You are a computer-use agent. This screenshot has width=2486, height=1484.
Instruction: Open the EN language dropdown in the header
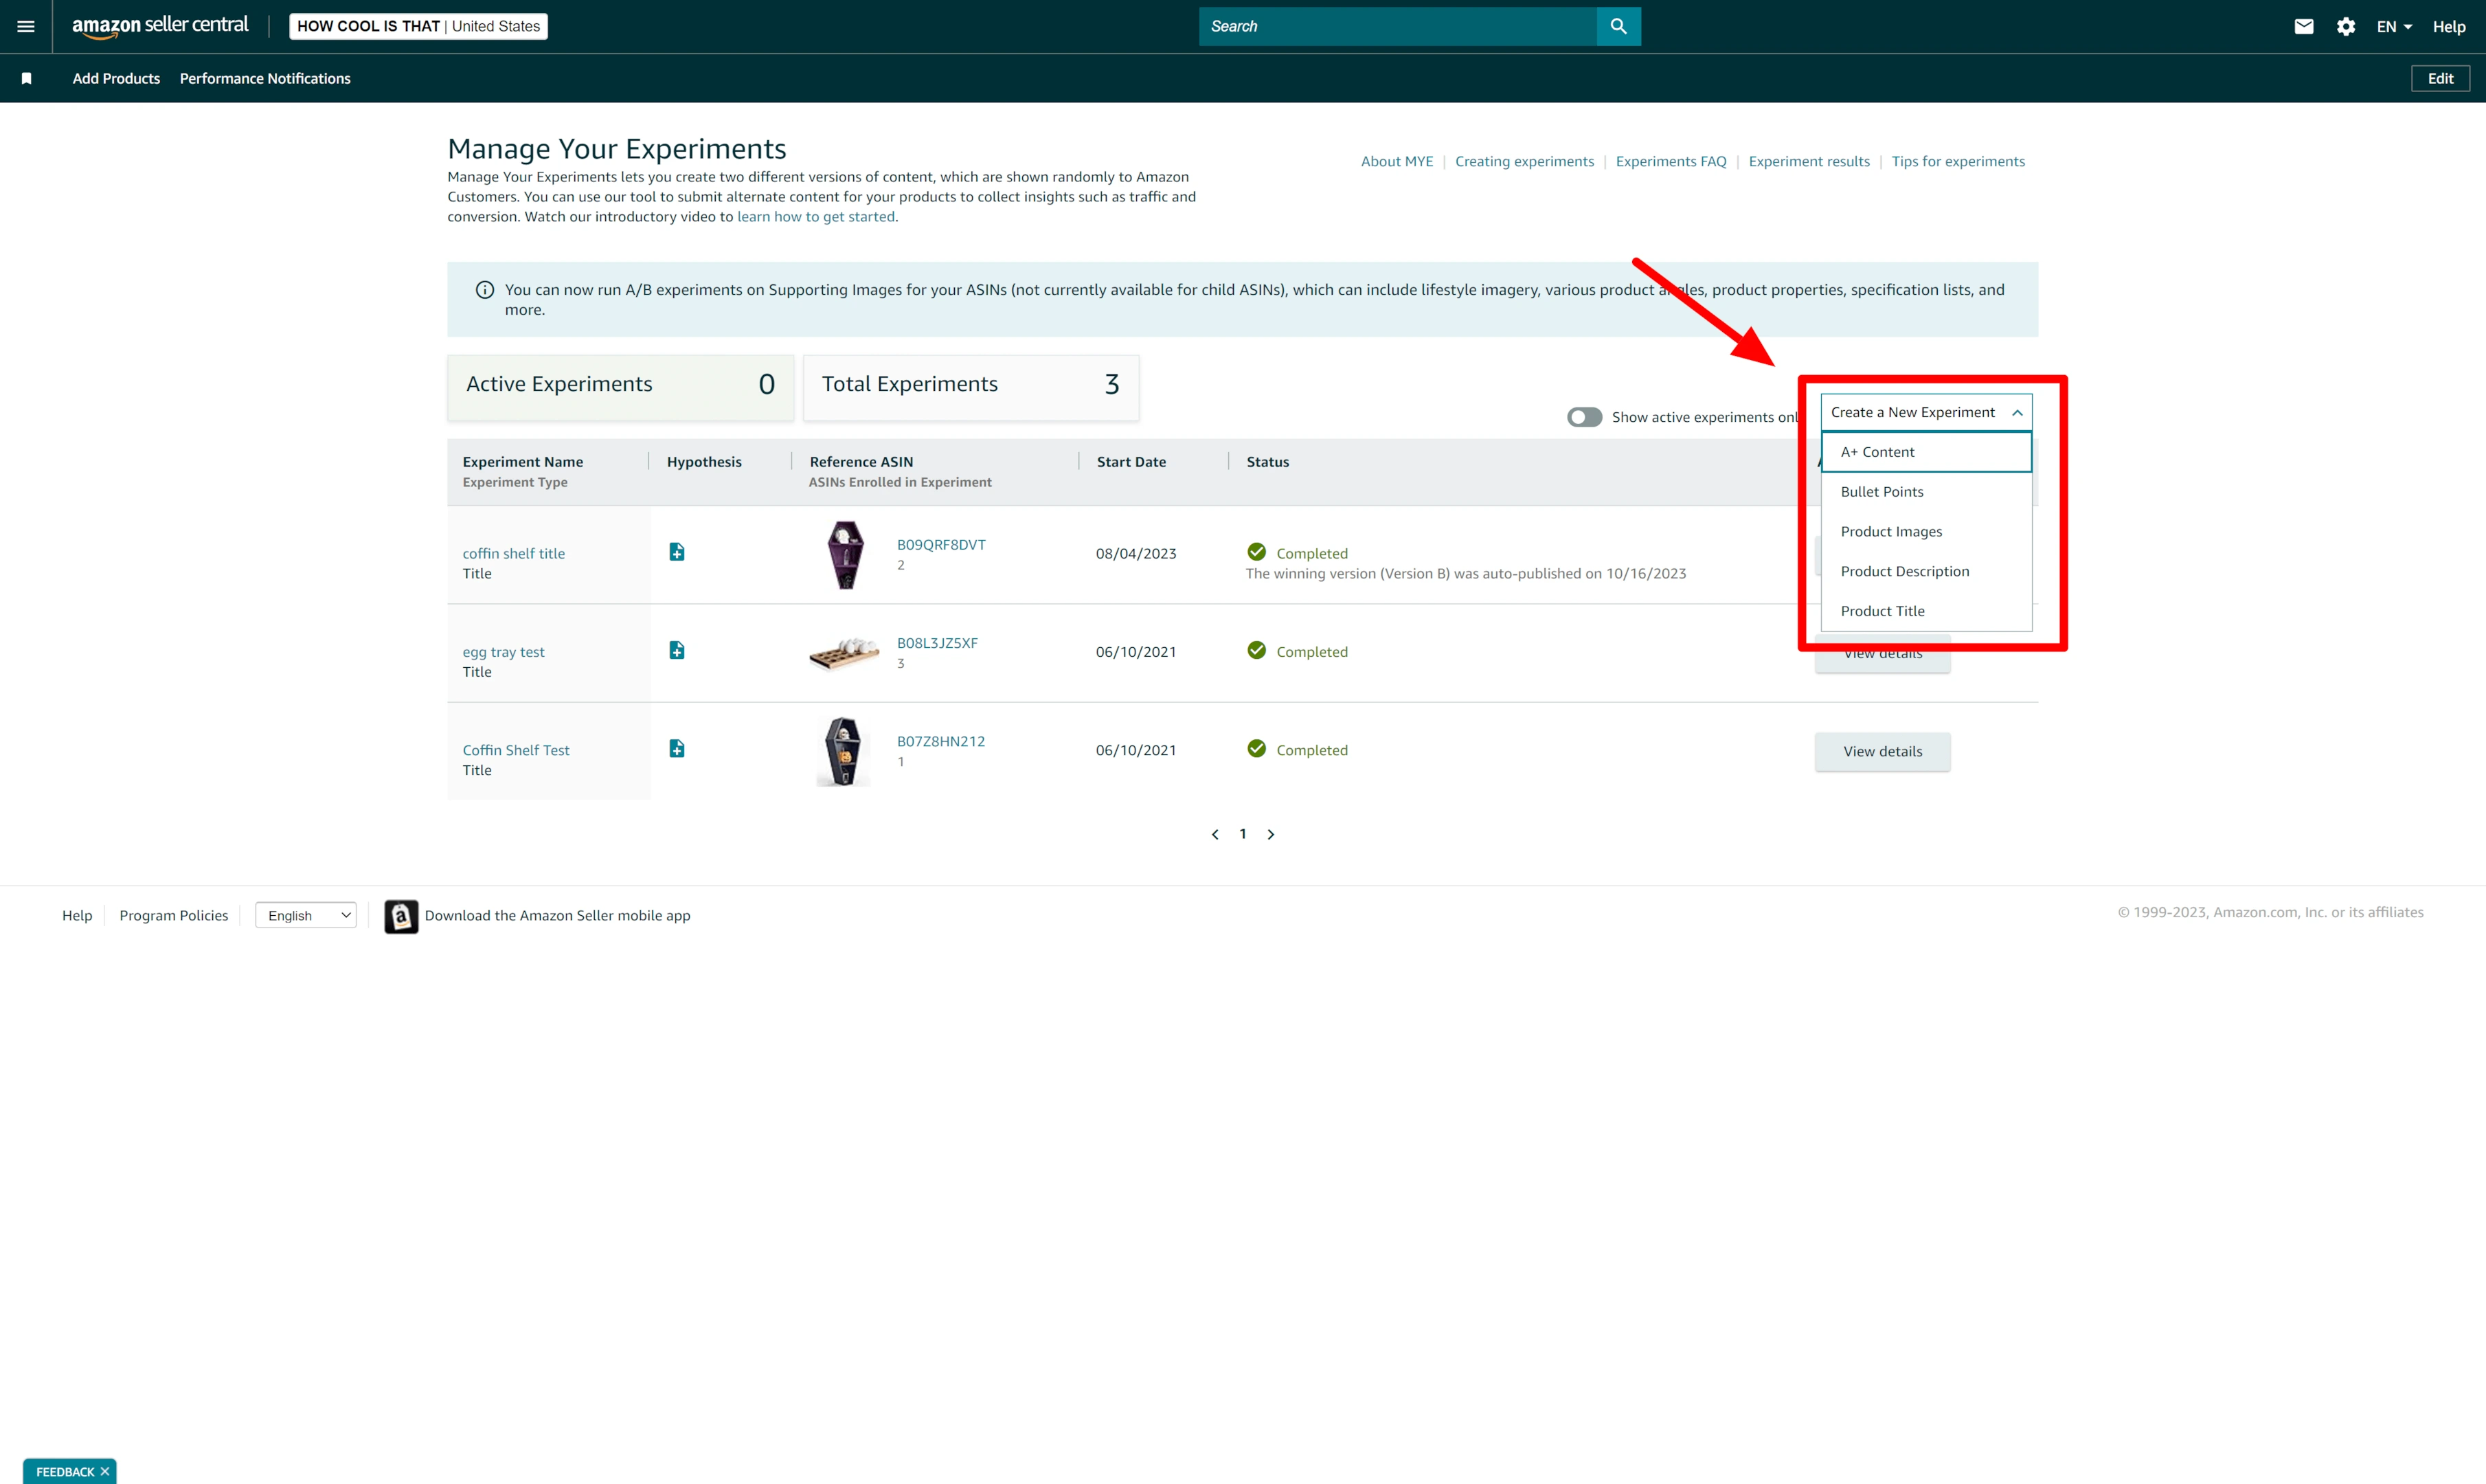point(2393,26)
